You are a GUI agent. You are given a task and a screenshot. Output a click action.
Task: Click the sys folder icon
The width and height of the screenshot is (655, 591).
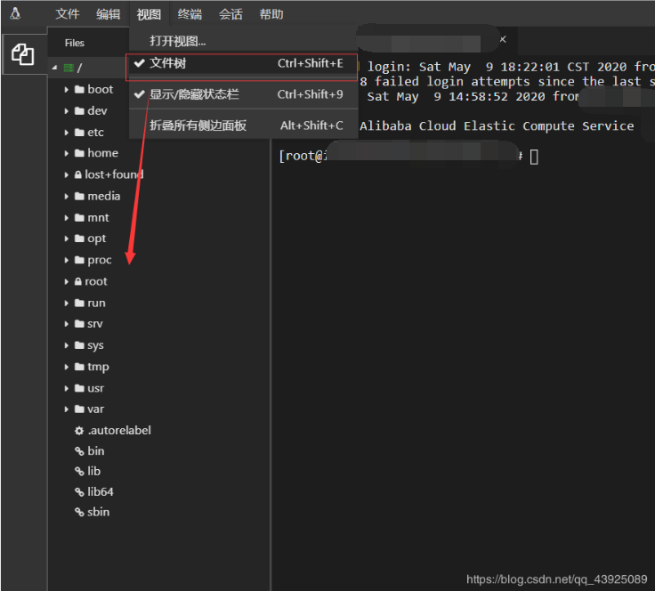(79, 345)
